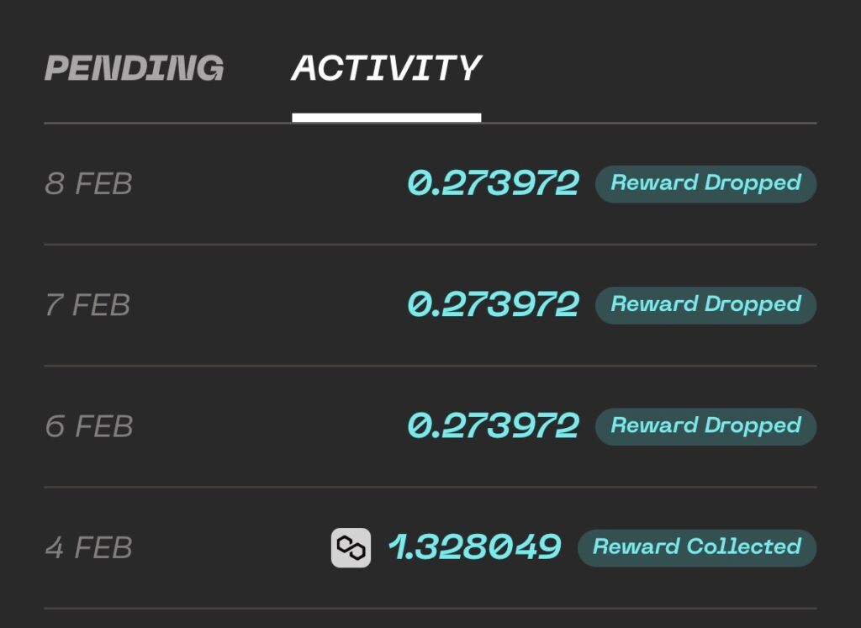Select the 0.273972 amount for 7 FEB

[494, 304]
